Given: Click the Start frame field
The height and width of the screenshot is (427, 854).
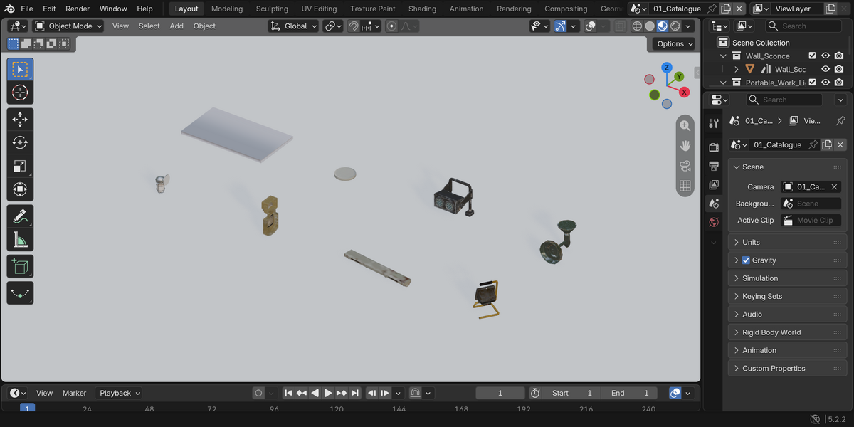Looking at the screenshot, I should click(x=572, y=393).
